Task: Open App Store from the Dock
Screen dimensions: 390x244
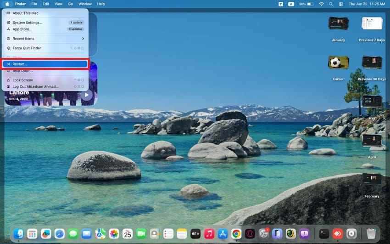Action: [x=223, y=234]
